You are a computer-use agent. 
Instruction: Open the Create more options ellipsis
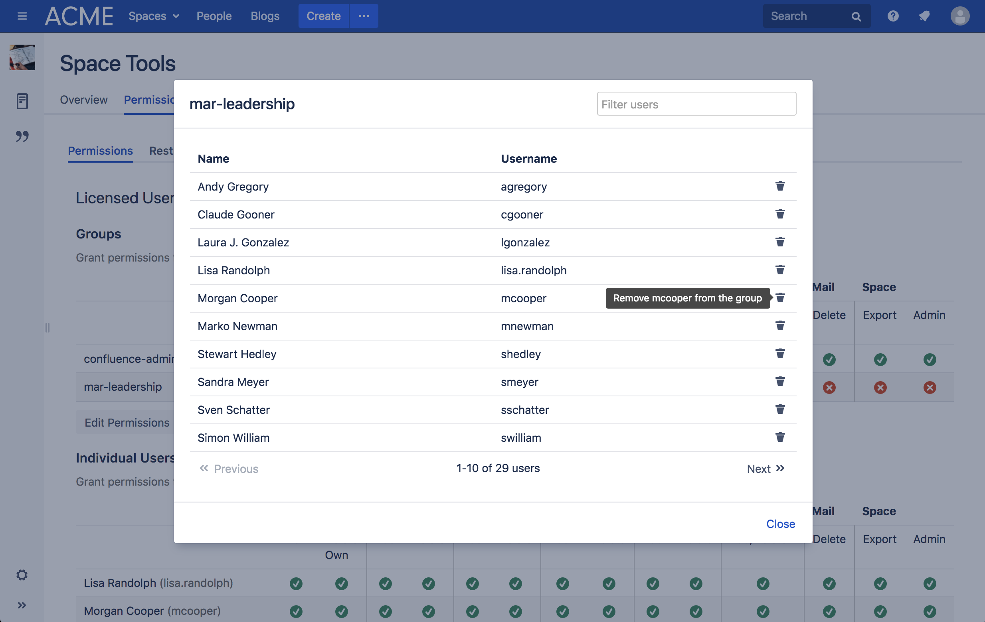click(364, 16)
